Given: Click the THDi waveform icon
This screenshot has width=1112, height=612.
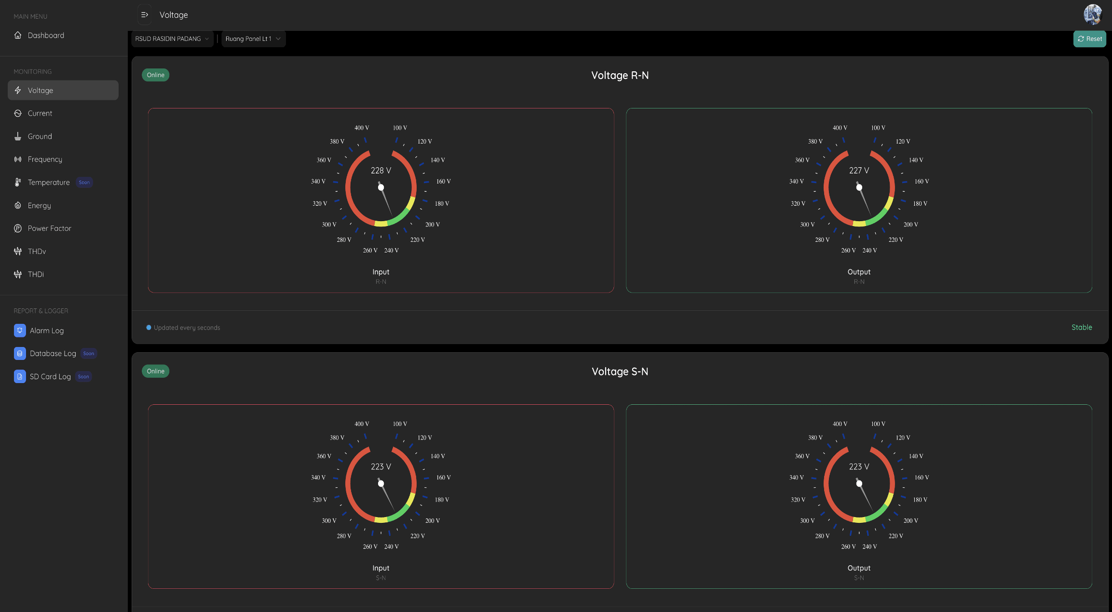Looking at the screenshot, I should (x=18, y=274).
